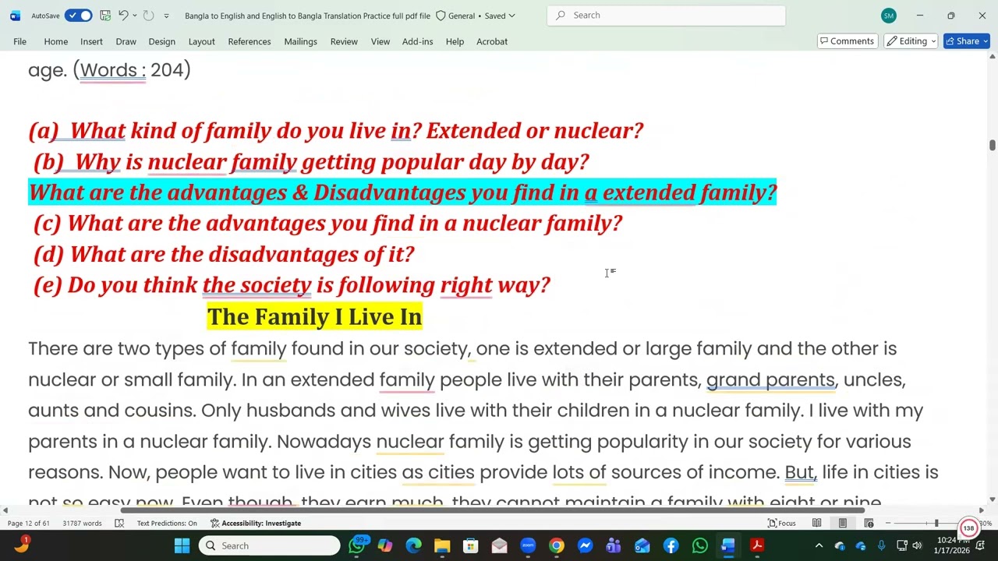
Task: Open Zoom from the taskbar
Action: click(528, 545)
